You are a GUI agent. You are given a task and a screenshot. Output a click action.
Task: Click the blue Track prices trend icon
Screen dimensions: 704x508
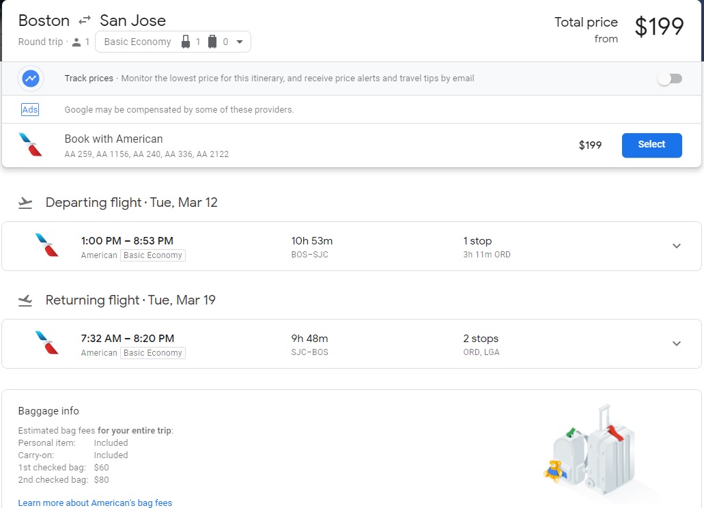coord(31,79)
